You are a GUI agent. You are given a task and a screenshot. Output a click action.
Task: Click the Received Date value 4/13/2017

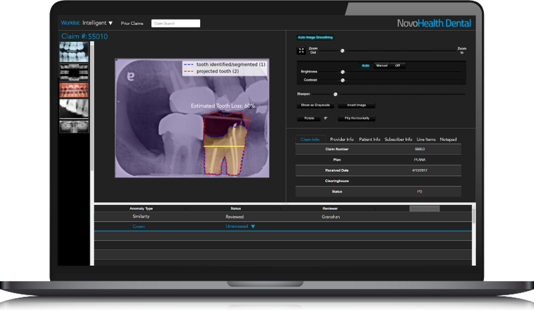[420, 170]
